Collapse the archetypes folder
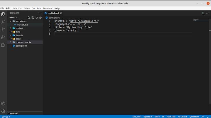 click(11, 21)
